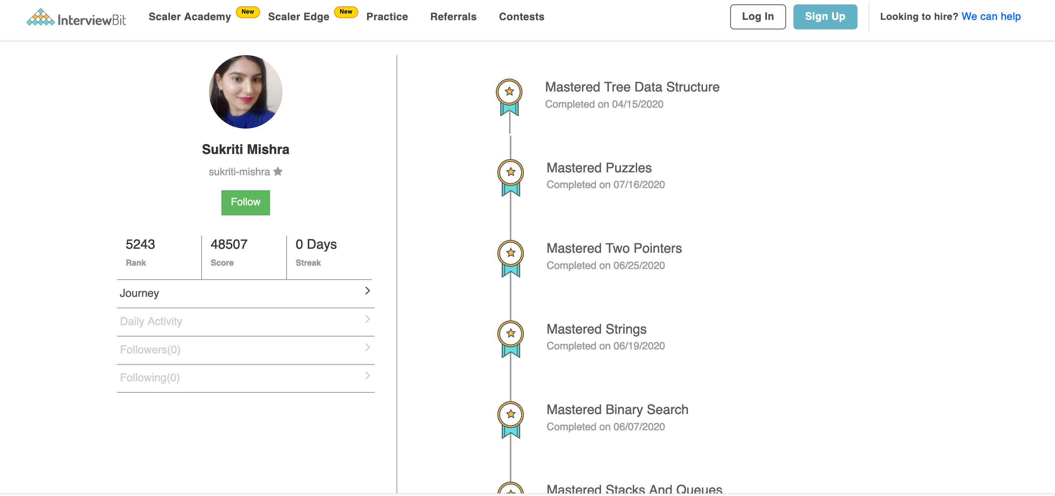Click the Mastered Two Pointers badge icon
Viewport: 1055px width, 496px height.
pos(510,258)
